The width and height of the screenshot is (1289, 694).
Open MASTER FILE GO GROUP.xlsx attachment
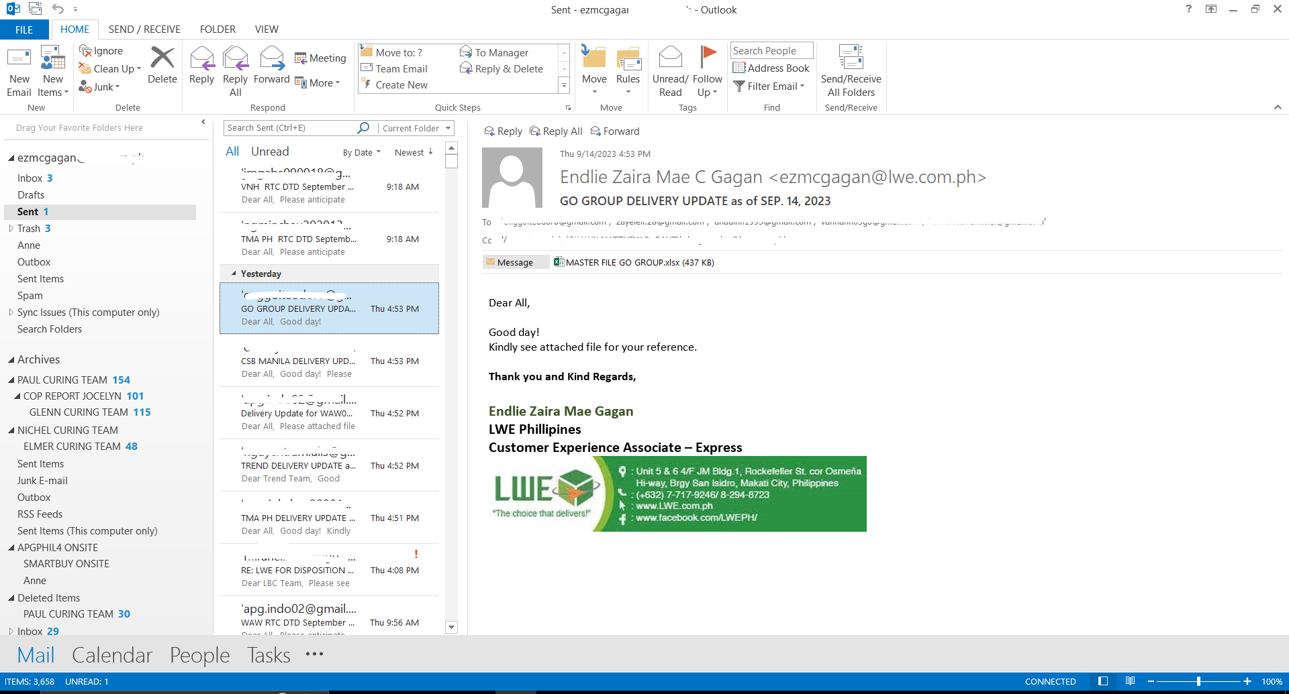point(634,262)
